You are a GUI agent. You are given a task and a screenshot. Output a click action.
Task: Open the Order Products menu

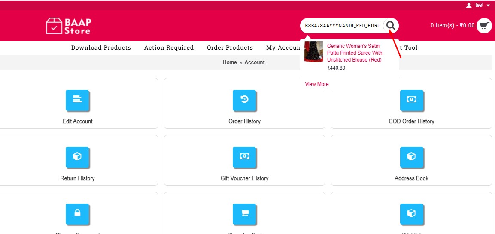pos(230,47)
